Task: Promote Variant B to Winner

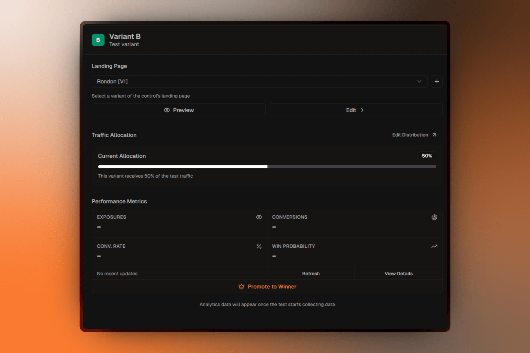Action: pyautogui.click(x=272, y=287)
